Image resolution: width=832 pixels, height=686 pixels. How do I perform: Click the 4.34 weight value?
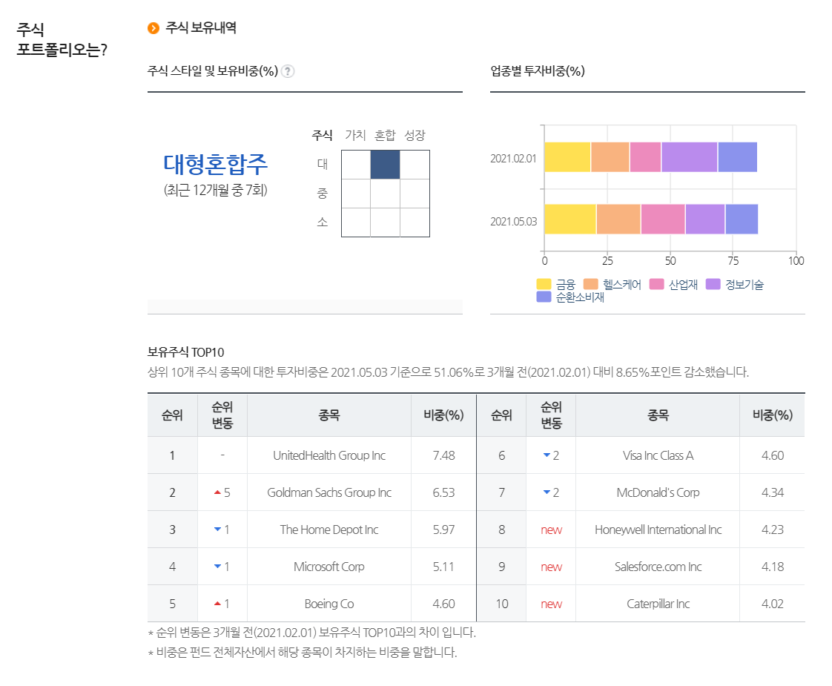773,493
